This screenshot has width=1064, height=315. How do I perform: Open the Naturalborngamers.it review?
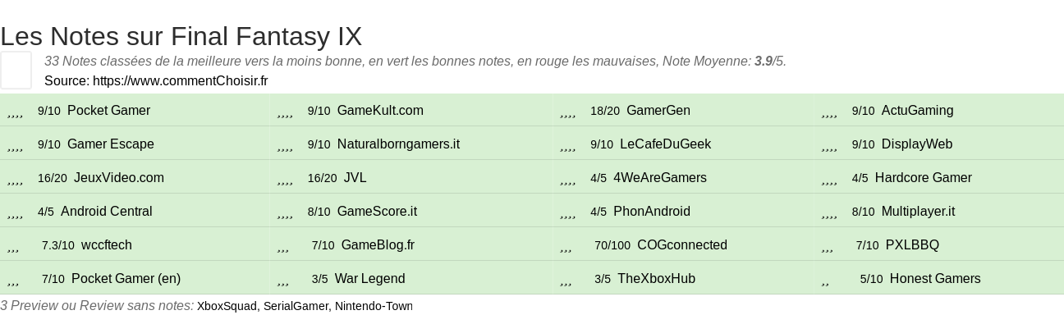[398, 144]
